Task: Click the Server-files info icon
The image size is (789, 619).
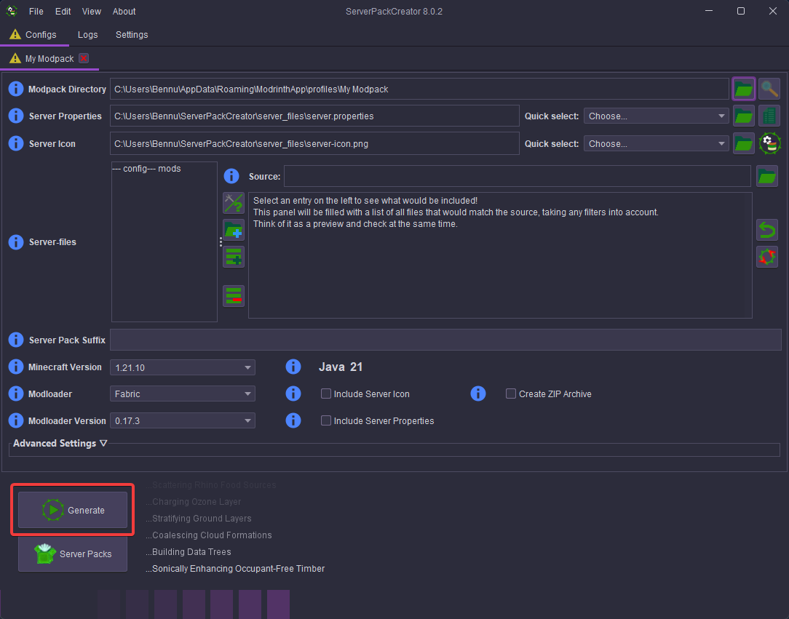Action: (x=15, y=242)
